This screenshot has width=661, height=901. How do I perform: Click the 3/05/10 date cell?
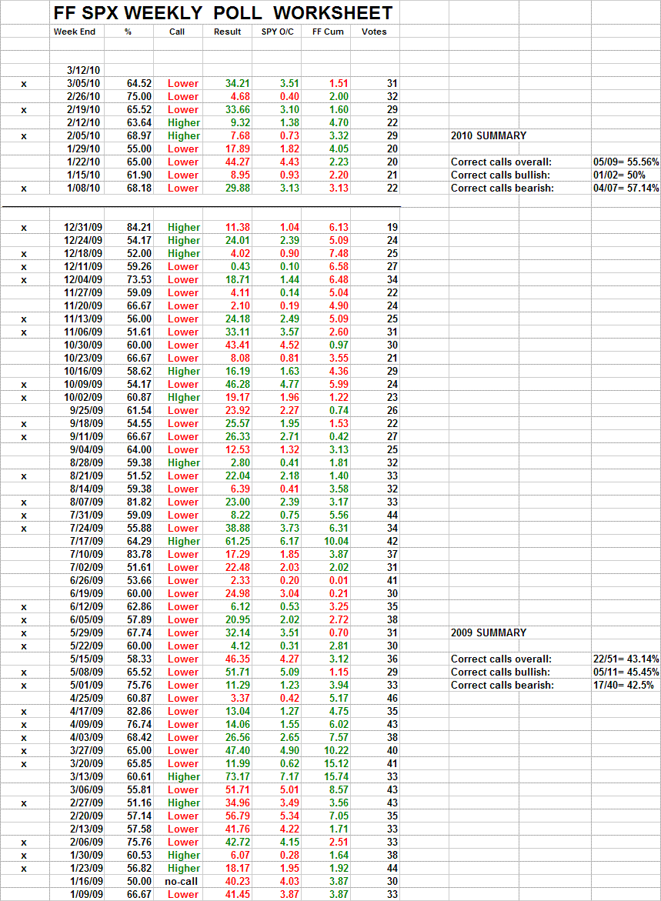pyautogui.click(x=84, y=83)
